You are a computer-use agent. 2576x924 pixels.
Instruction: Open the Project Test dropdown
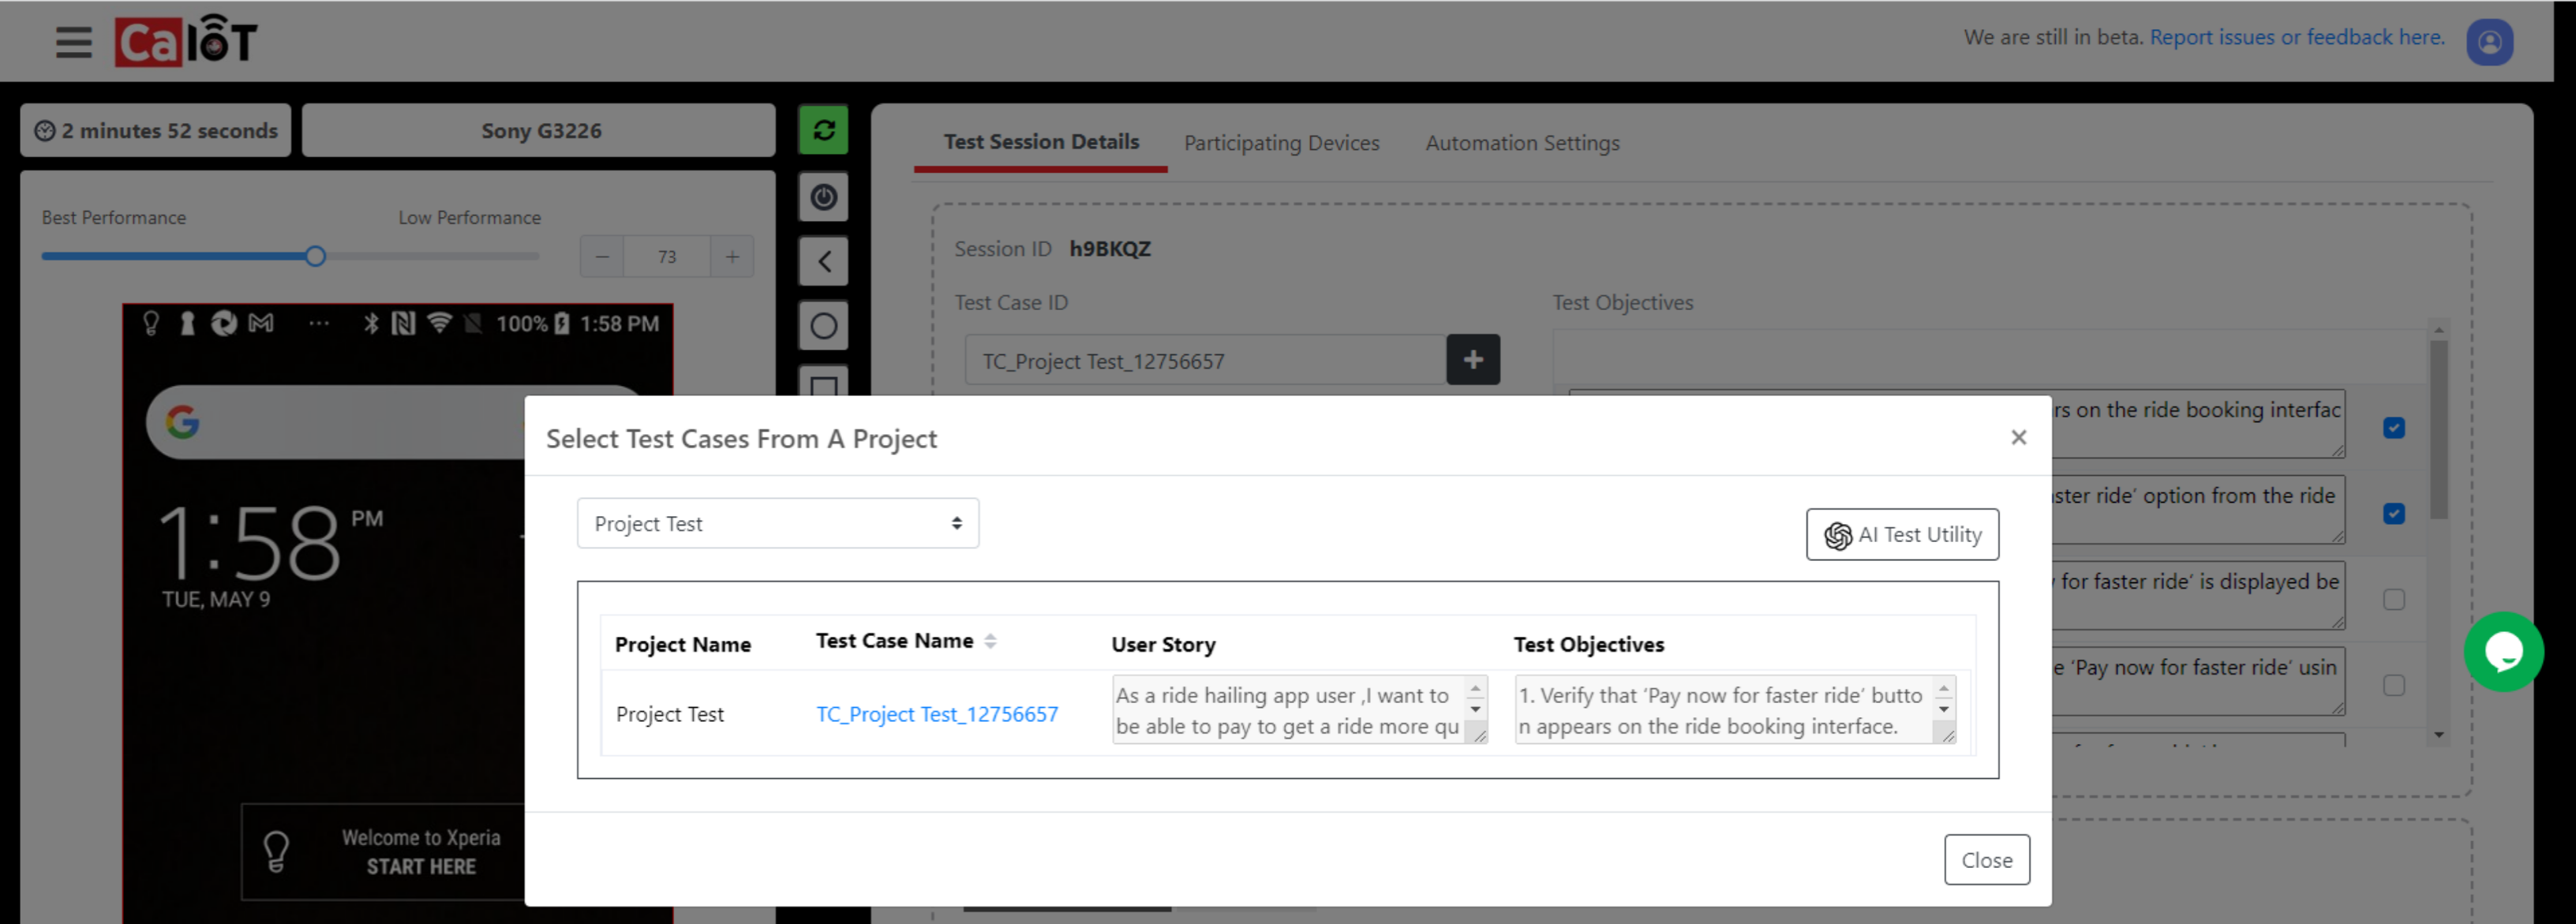pos(777,524)
